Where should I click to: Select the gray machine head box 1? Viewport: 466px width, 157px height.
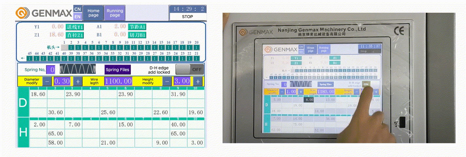pyautogui.click(x=64, y=47)
